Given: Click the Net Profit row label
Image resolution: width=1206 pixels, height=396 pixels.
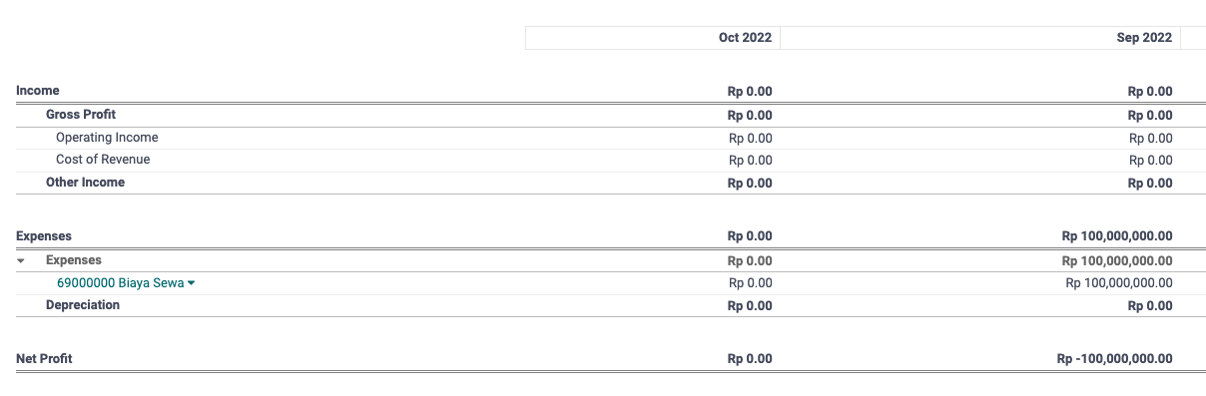Looking at the screenshot, I should [44, 358].
